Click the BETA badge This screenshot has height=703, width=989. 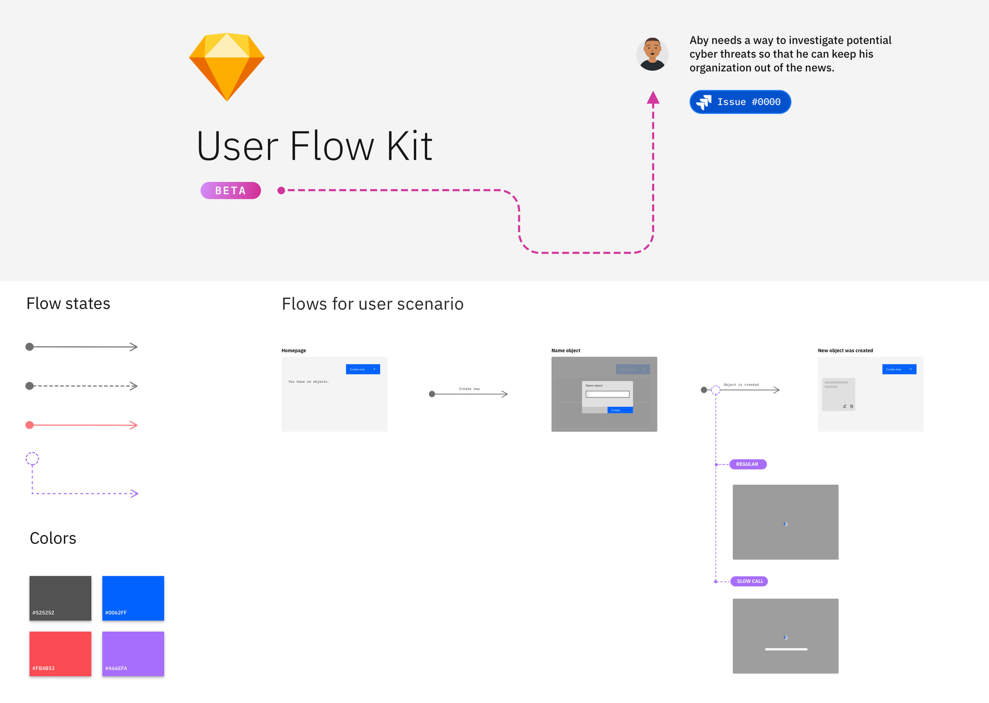point(230,191)
